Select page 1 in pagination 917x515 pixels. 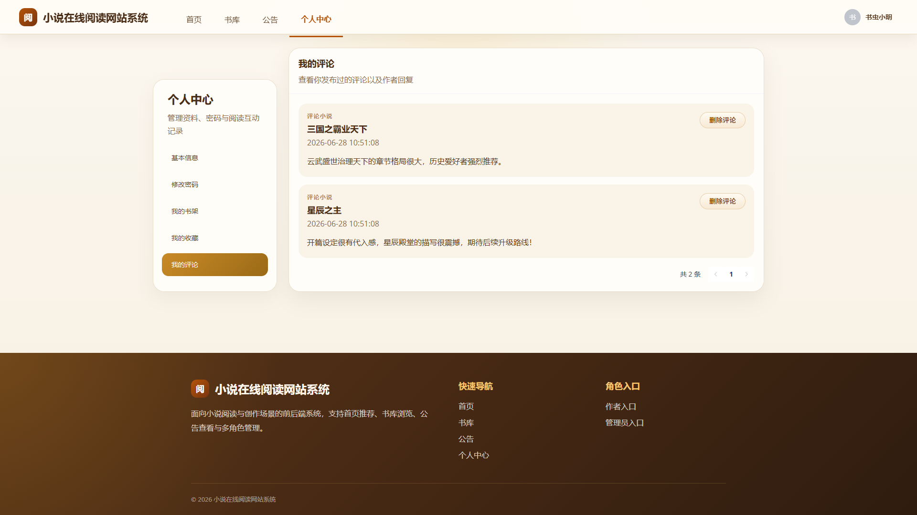pos(731,274)
